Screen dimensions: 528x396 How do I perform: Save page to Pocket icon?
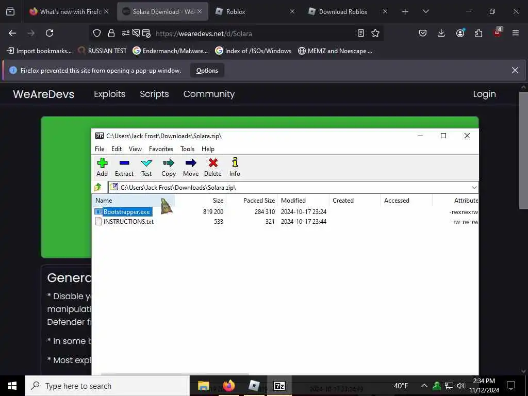coord(423,33)
